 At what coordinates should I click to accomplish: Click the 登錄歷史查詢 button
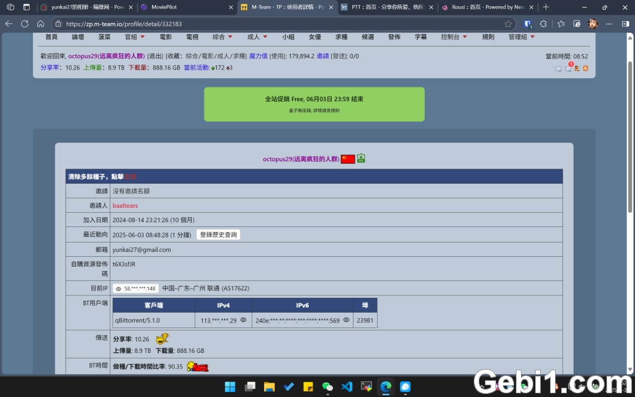coord(218,234)
